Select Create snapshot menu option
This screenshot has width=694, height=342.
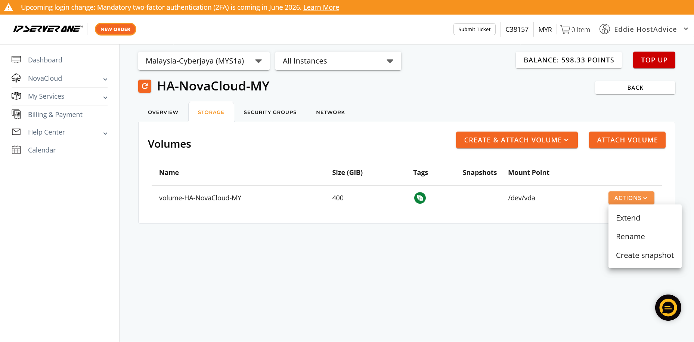tap(645, 255)
